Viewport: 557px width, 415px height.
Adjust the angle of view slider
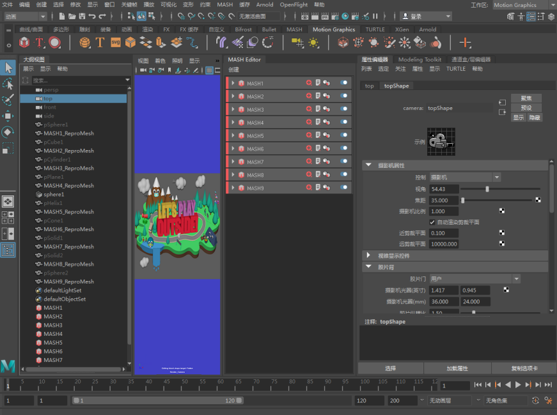pos(487,189)
